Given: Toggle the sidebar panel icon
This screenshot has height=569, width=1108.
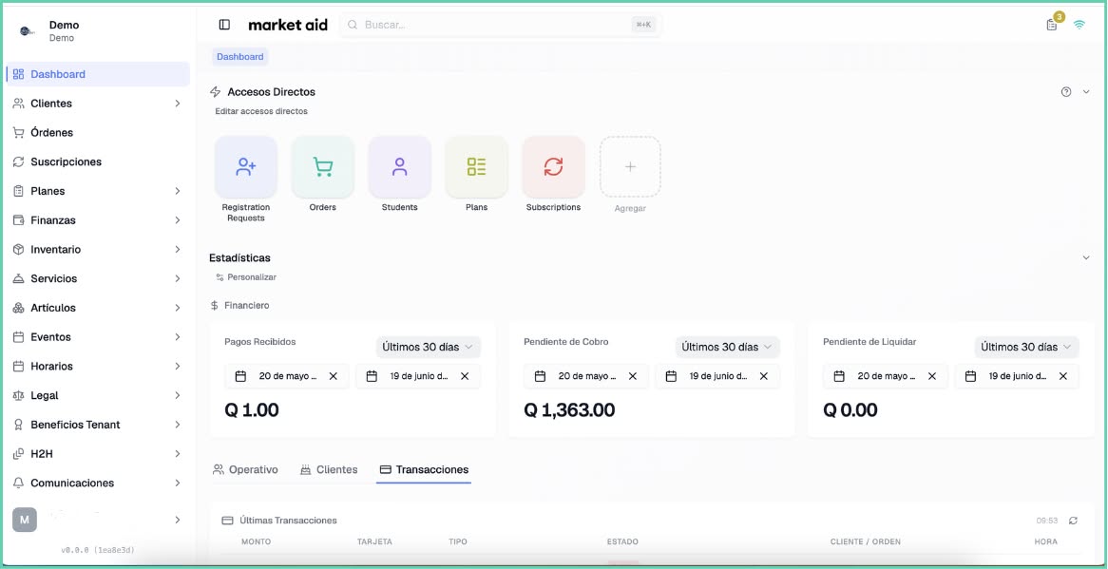Looking at the screenshot, I should click(224, 25).
